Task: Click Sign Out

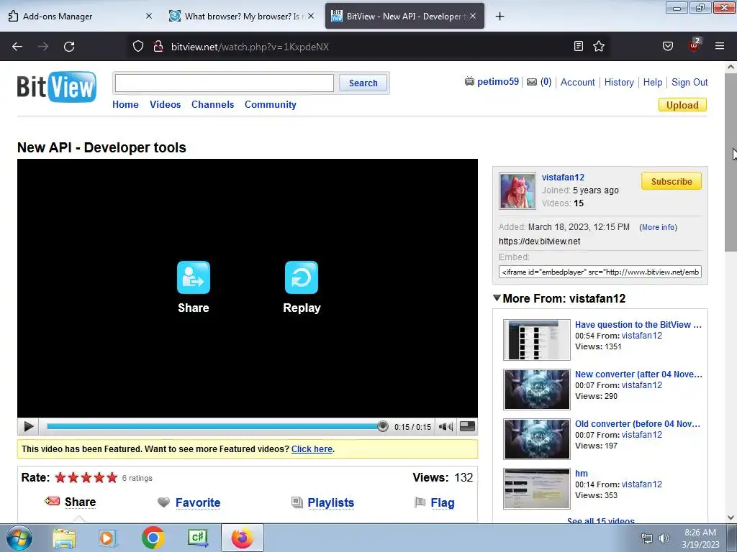Action: click(x=689, y=82)
